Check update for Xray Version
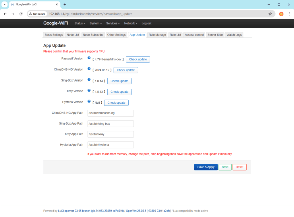This screenshot has width=294, height=217. (x=119, y=92)
